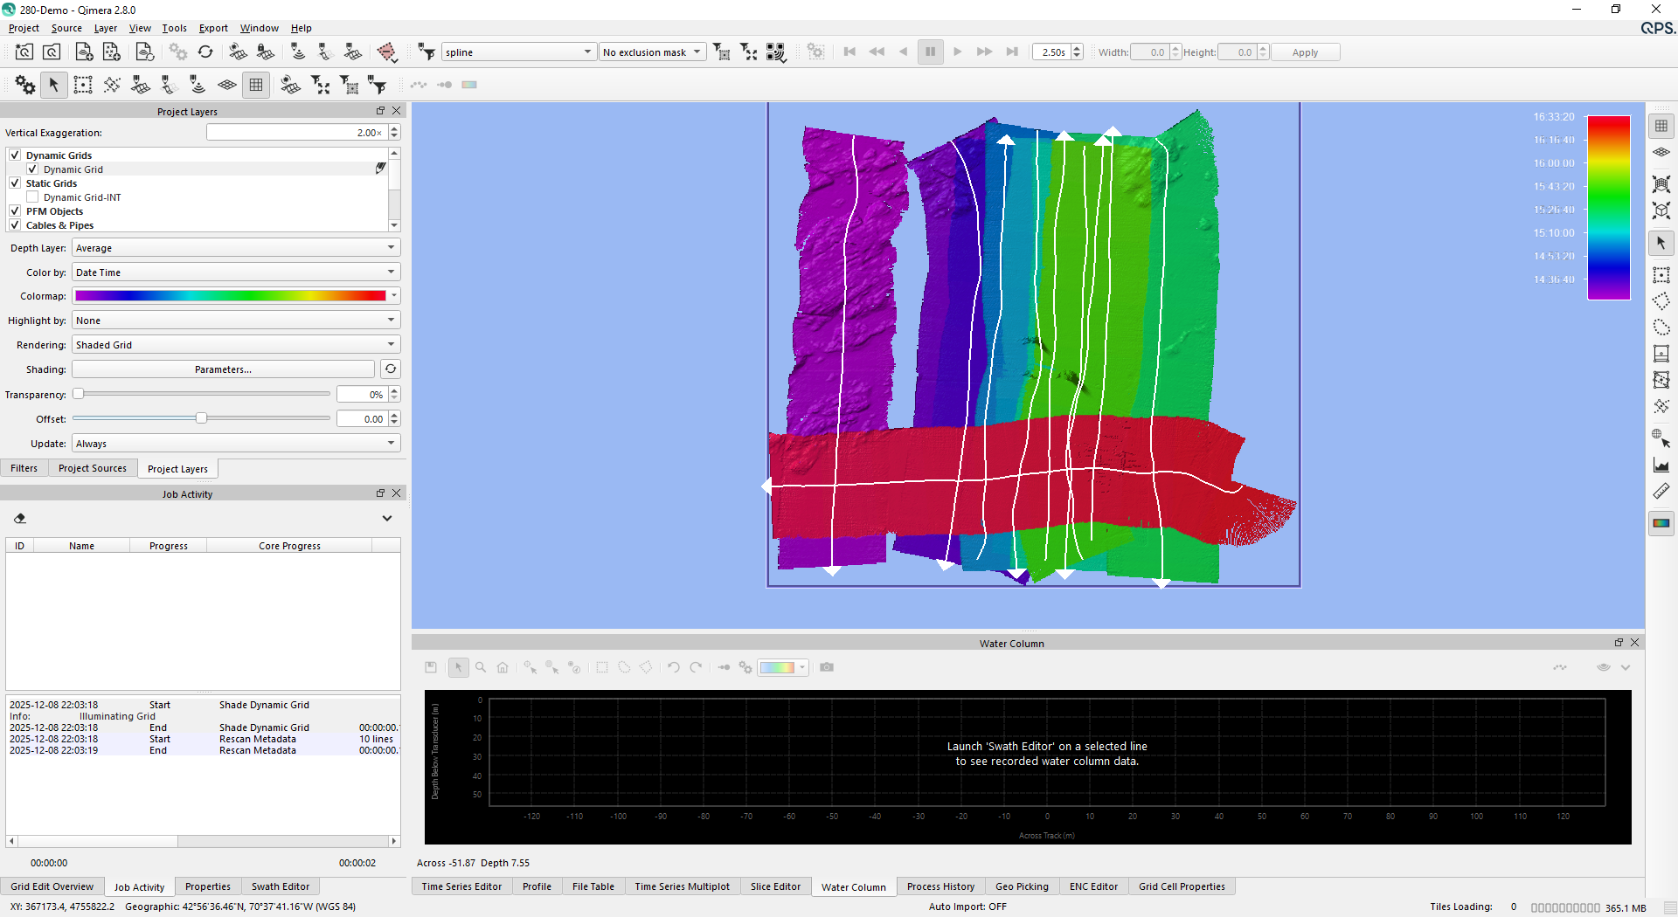Select the measure ruler tool in right sidebar
Viewport: 1678px width, 917px height.
click(1661, 492)
